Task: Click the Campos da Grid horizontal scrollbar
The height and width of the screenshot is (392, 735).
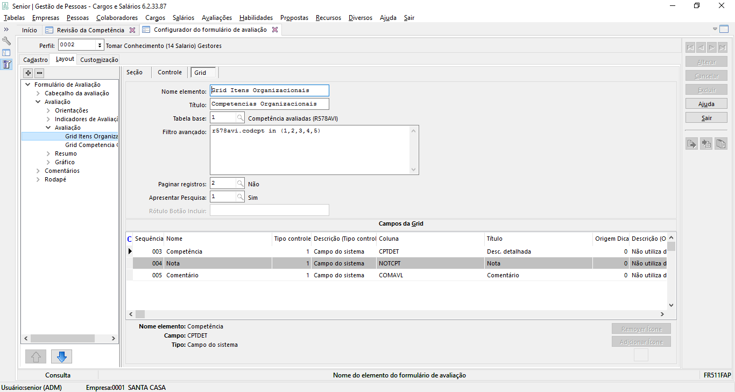Action: pos(398,314)
